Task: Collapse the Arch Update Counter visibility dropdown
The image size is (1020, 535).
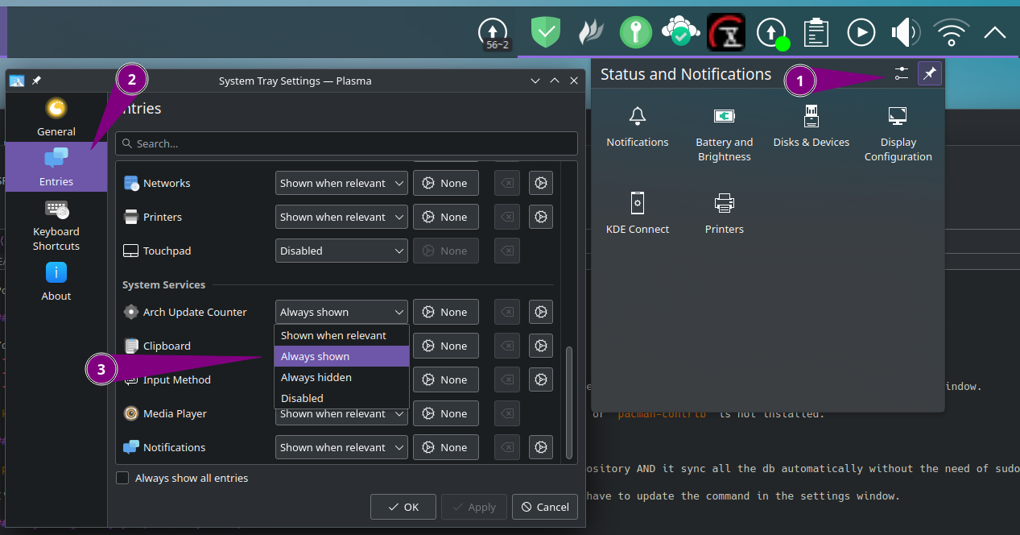Action: (x=341, y=312)
